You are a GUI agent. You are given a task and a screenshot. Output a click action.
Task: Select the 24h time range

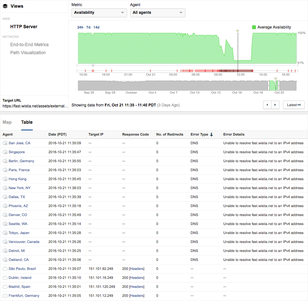(x=80, y=27)
